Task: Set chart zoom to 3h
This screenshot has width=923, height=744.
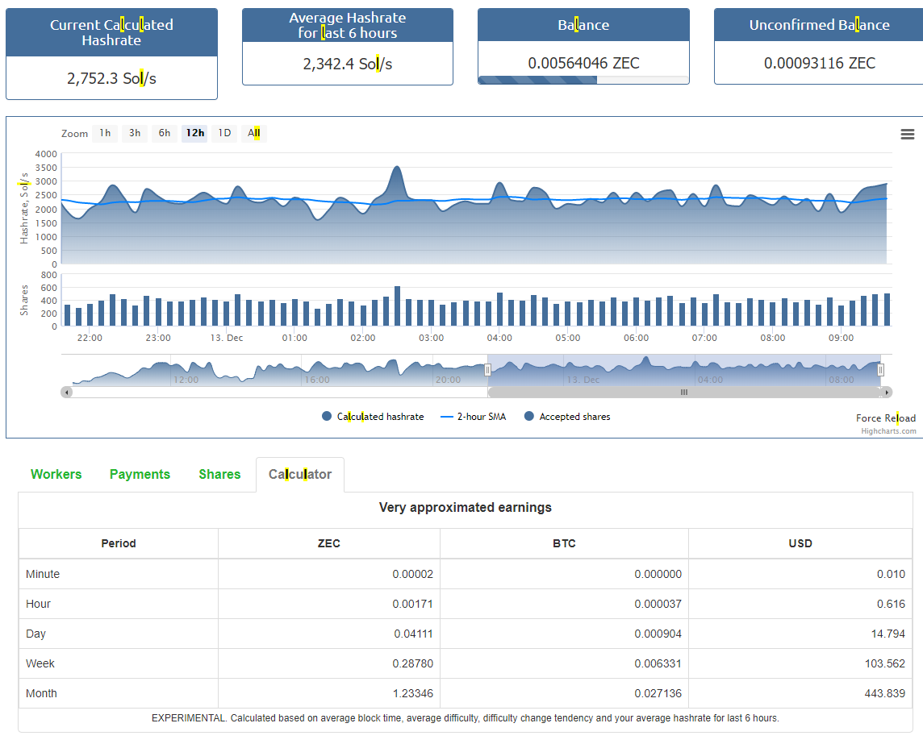Action: 135,133
